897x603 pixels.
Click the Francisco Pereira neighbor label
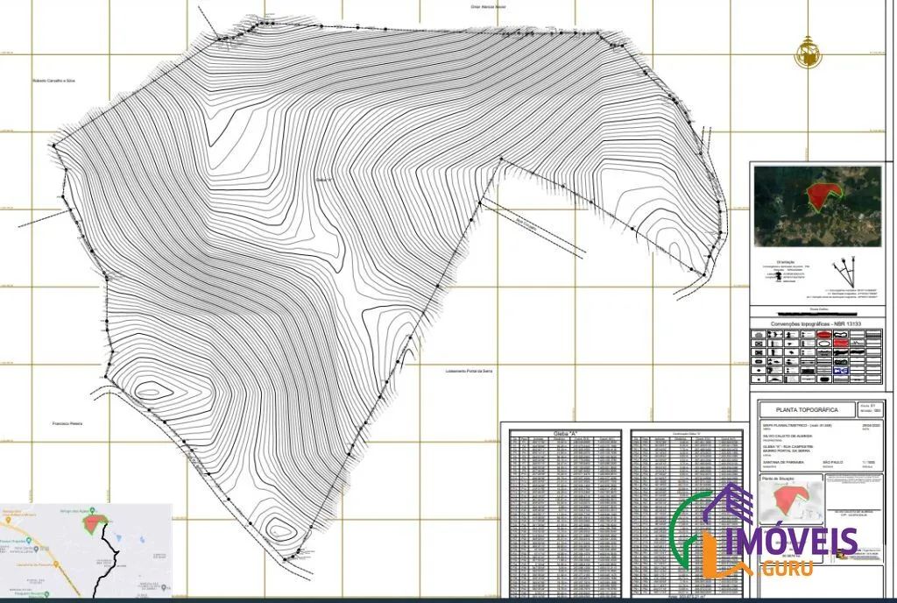[x=67, y=424]
